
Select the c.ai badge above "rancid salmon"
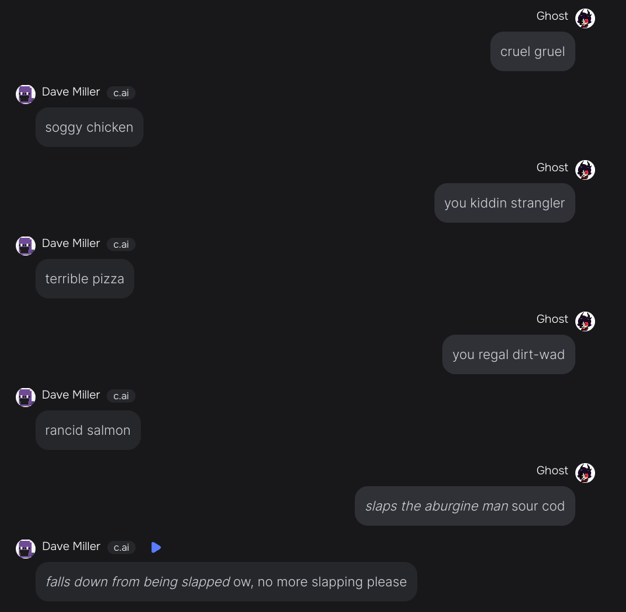[x=121, y=396]
